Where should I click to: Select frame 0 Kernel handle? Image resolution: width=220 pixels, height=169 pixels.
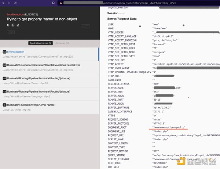(49, 107)
